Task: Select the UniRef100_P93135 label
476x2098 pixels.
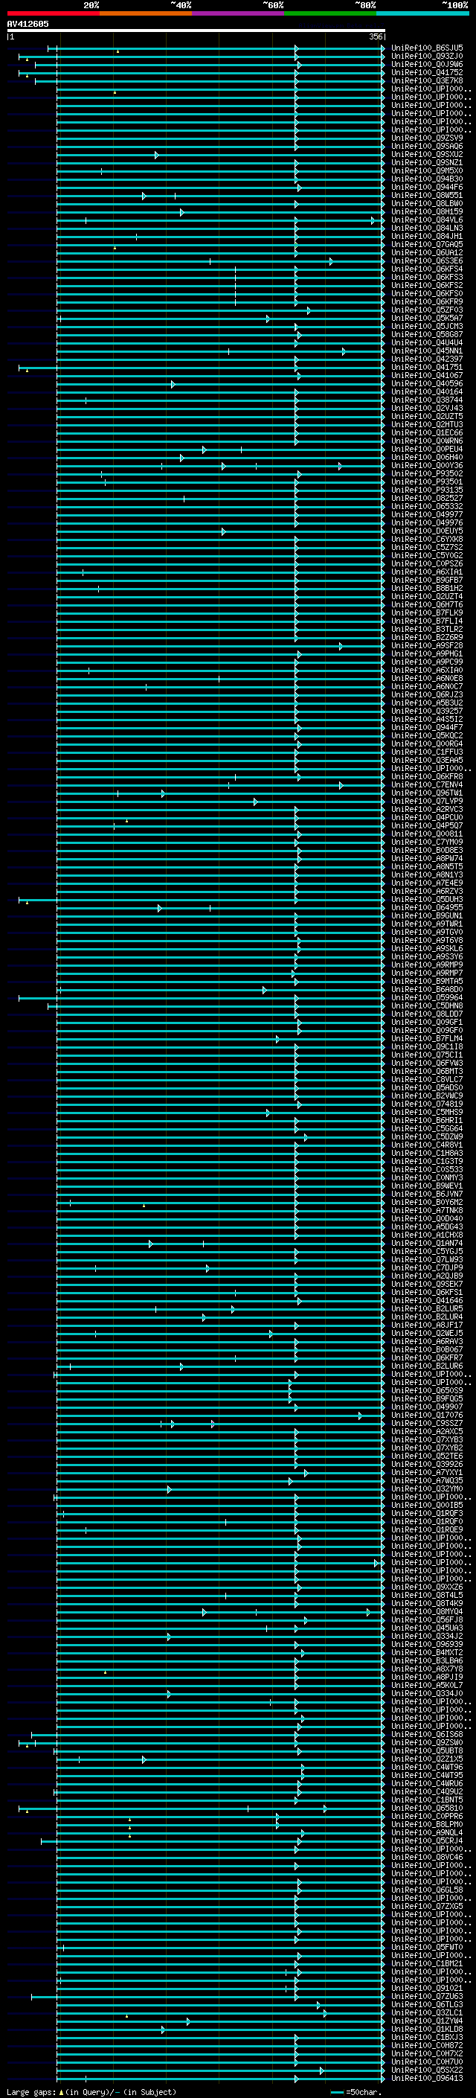Action: pos(427,490)
